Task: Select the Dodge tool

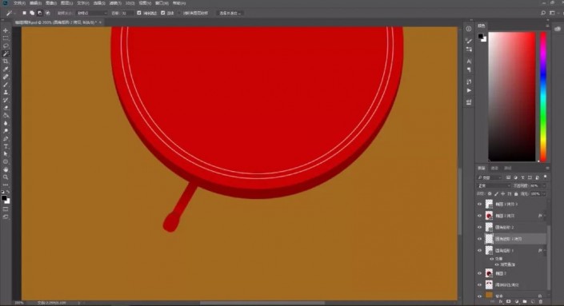Action: coord(6,131)
